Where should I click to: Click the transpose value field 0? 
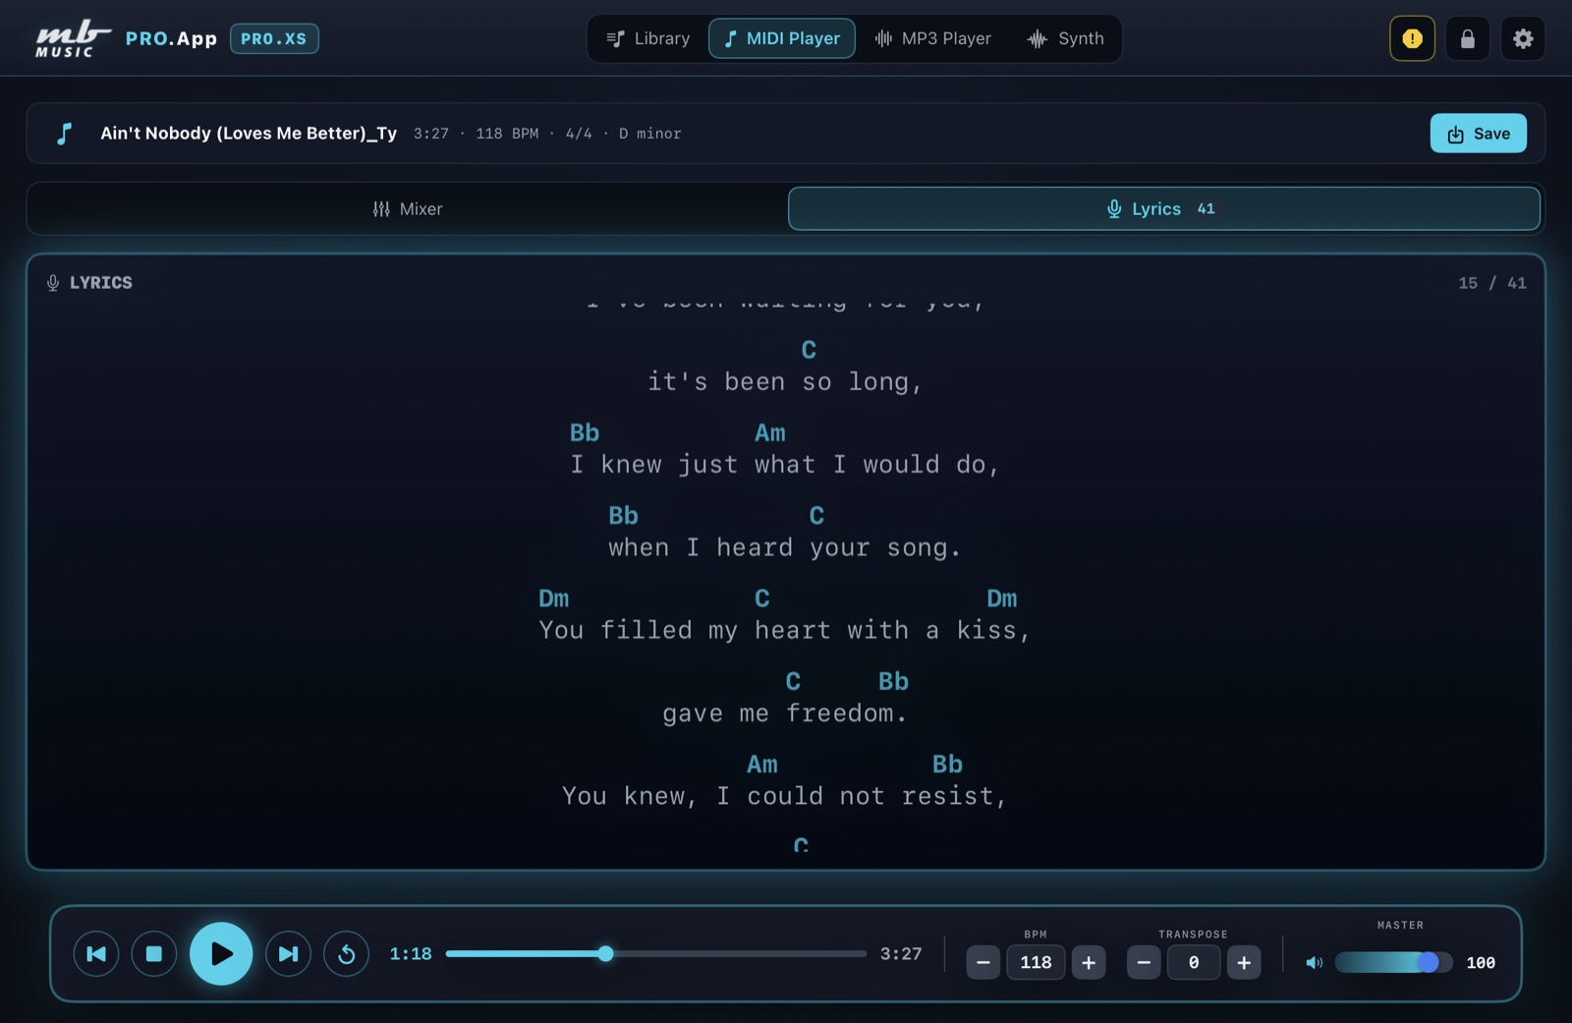tap(1194, 962)
